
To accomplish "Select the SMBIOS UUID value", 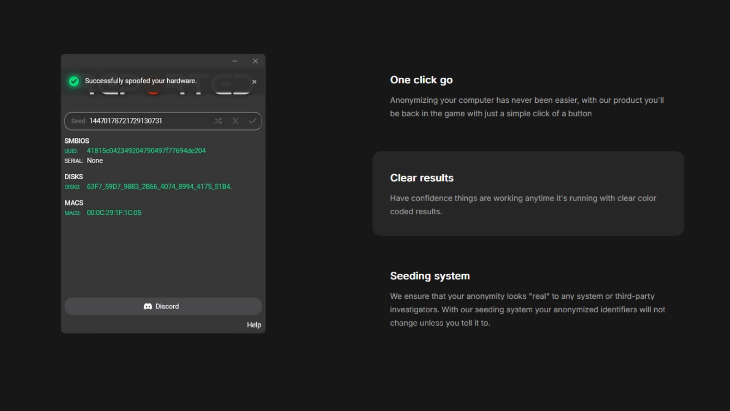I will click(x=146, y=151).
